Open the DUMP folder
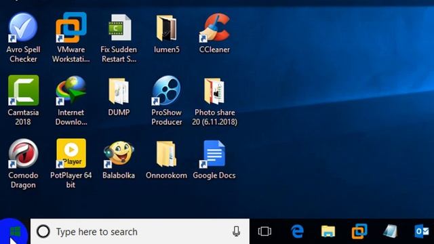This screenshot has height=244, width=434. click(x=119, y=91)
